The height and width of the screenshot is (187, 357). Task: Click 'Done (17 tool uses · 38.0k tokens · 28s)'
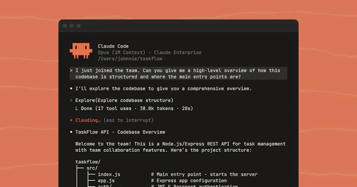(137, 108)
